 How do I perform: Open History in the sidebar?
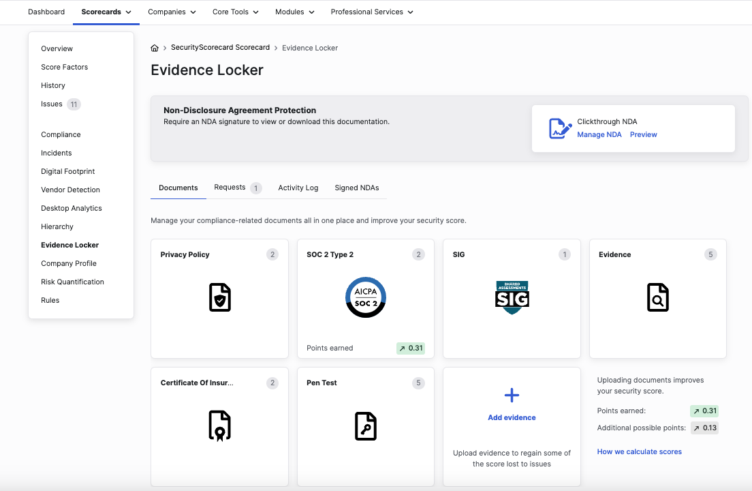53,85
